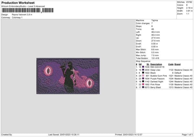Select the Zoom value 1:1

coord(188,14)
